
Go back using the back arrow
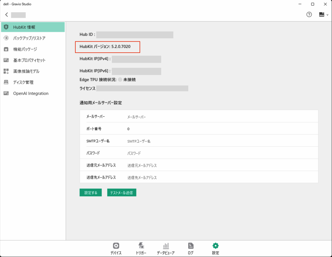pos(7,15)
